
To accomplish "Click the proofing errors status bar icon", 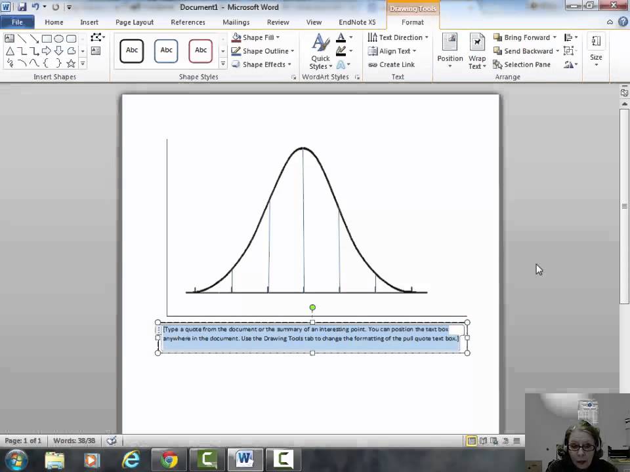I will (x=112, y=441).
